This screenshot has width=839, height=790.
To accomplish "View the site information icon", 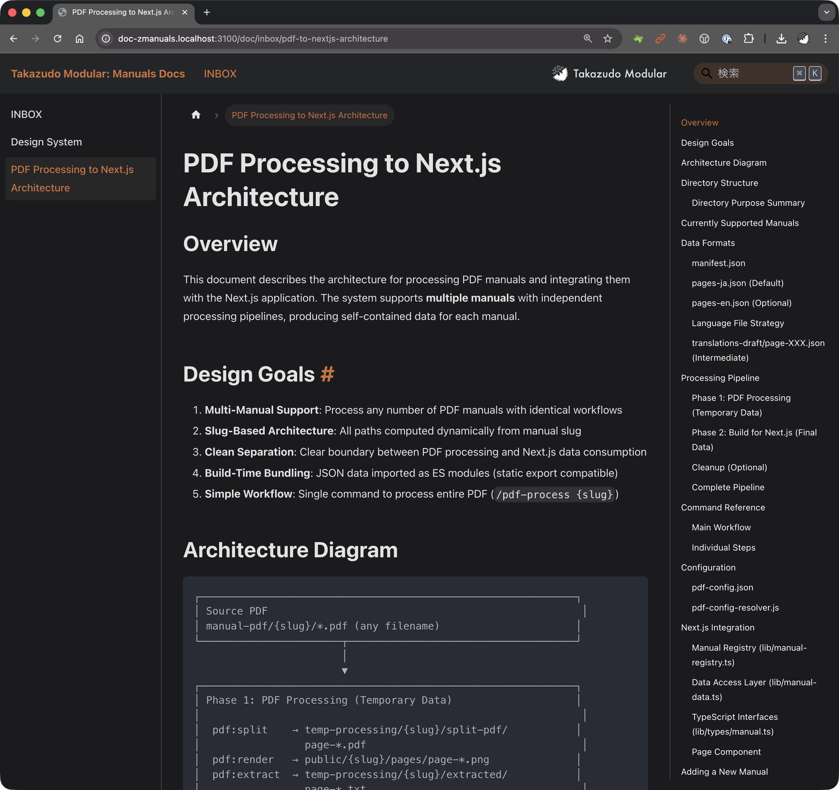I will click(106, 39).
